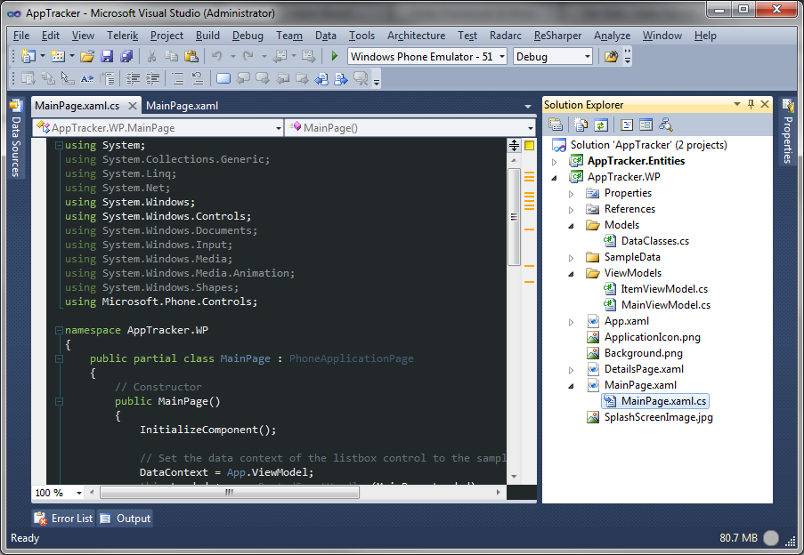804x555 pixels.
Task: Open a file with the Open File icon
Action: (x=87, y=56)
